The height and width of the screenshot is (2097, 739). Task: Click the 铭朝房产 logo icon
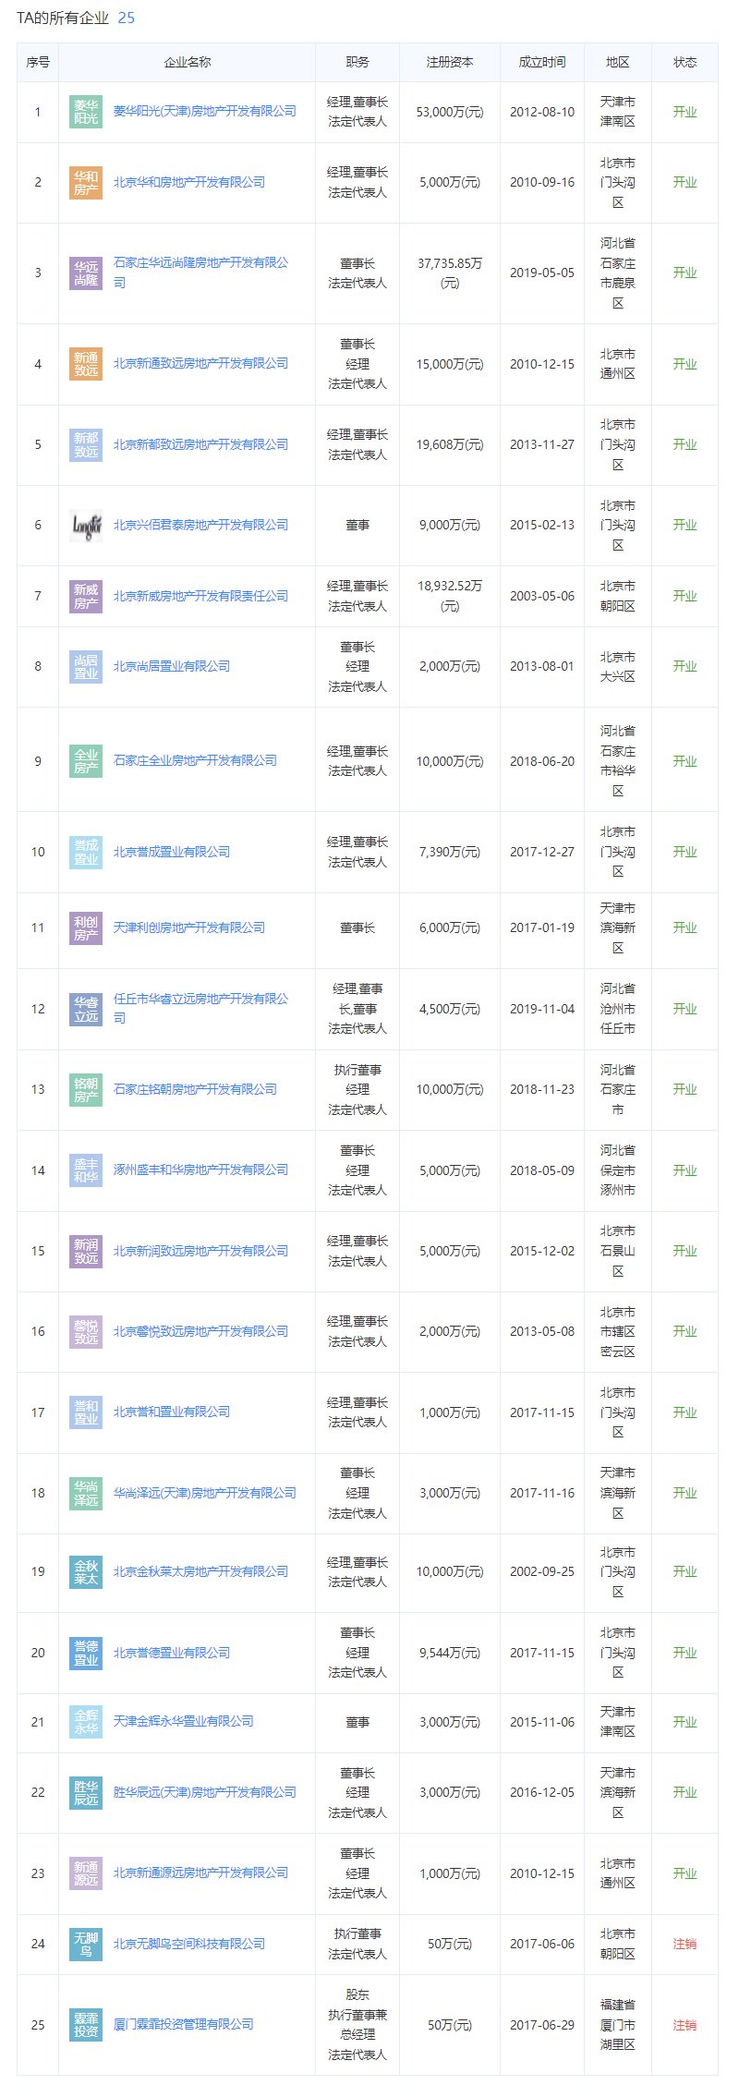coord(86,1090)
